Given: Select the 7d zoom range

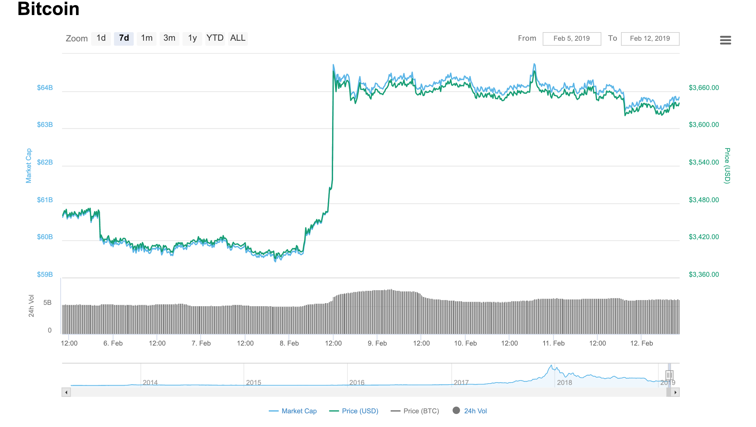Looking at the screenshot, I should pos(124,38).
